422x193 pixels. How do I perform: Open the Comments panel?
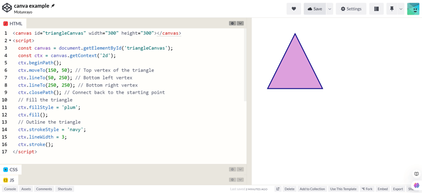tap(44, 189)
